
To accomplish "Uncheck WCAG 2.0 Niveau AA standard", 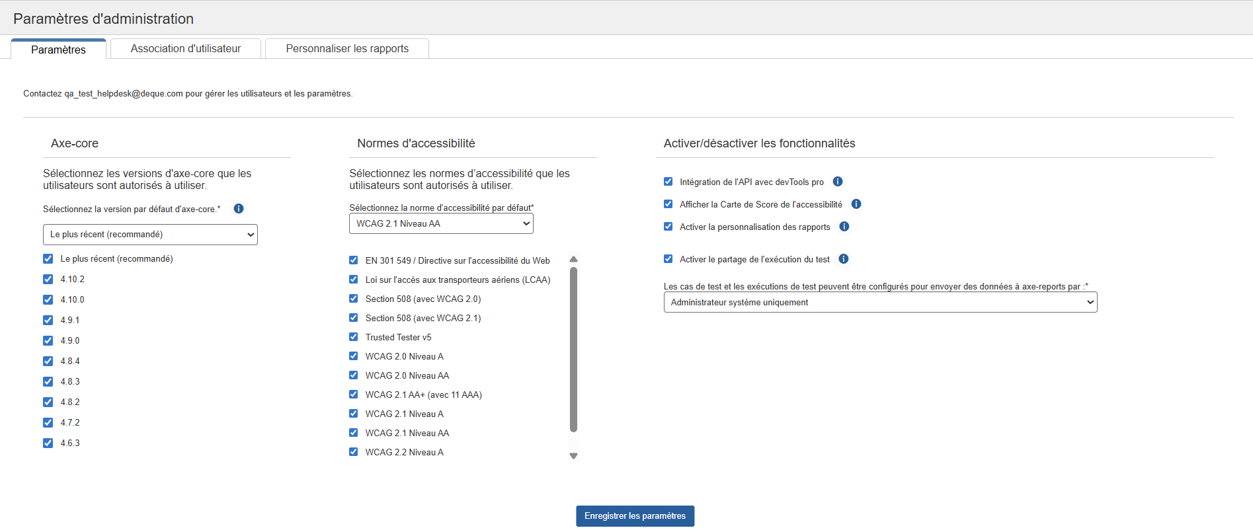I will [x=354, y=375].
